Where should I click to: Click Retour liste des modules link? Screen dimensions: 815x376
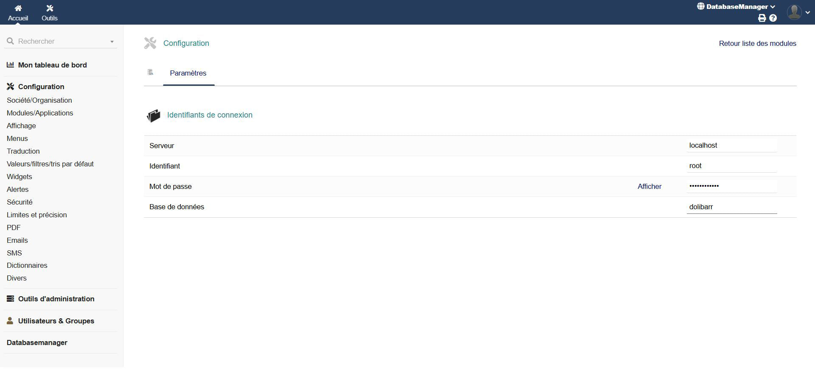coord(757,43)
